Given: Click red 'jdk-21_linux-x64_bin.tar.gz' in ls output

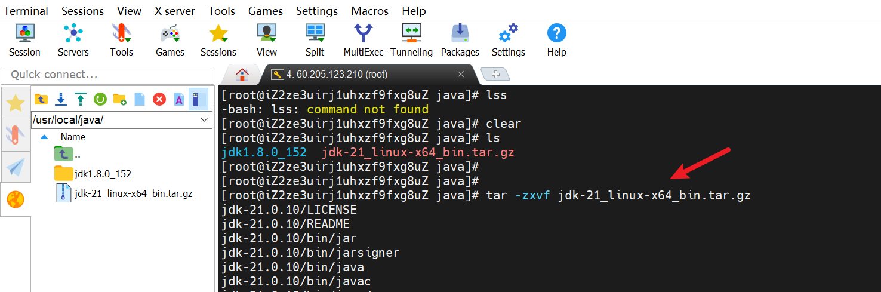Looking at the screenshot, I should [x=418, y=152].
